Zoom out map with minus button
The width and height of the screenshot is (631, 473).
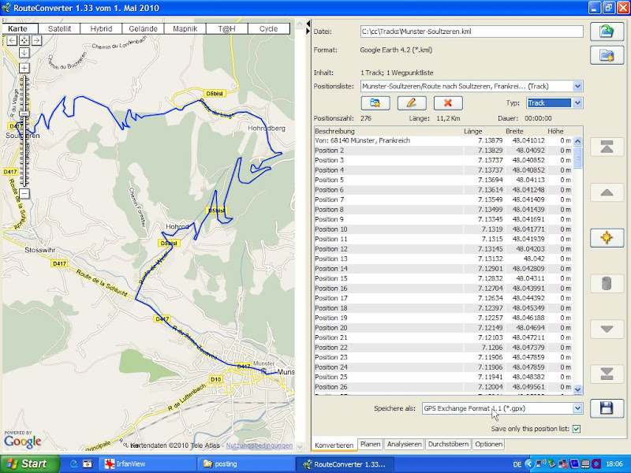[24, 193]
